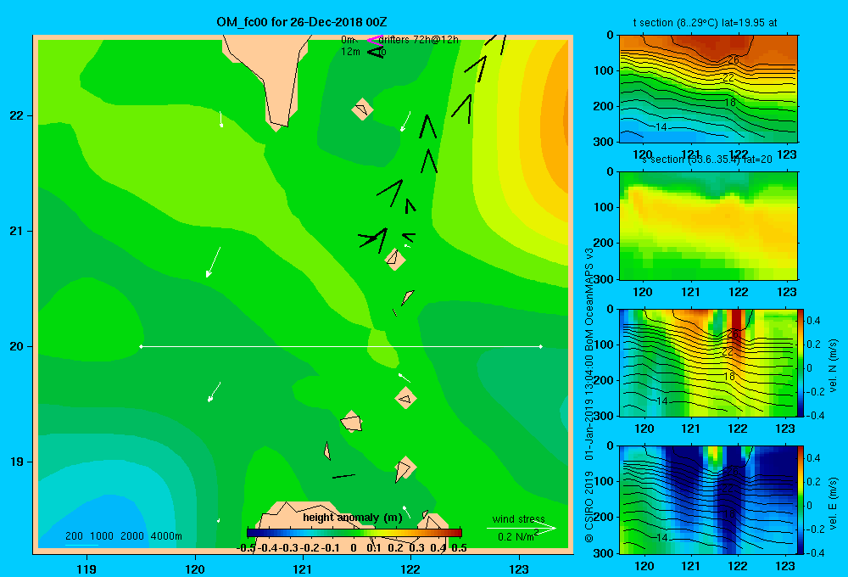
Task: Click the '0.2 N/m' wind stress value
Action: point(516,537)
